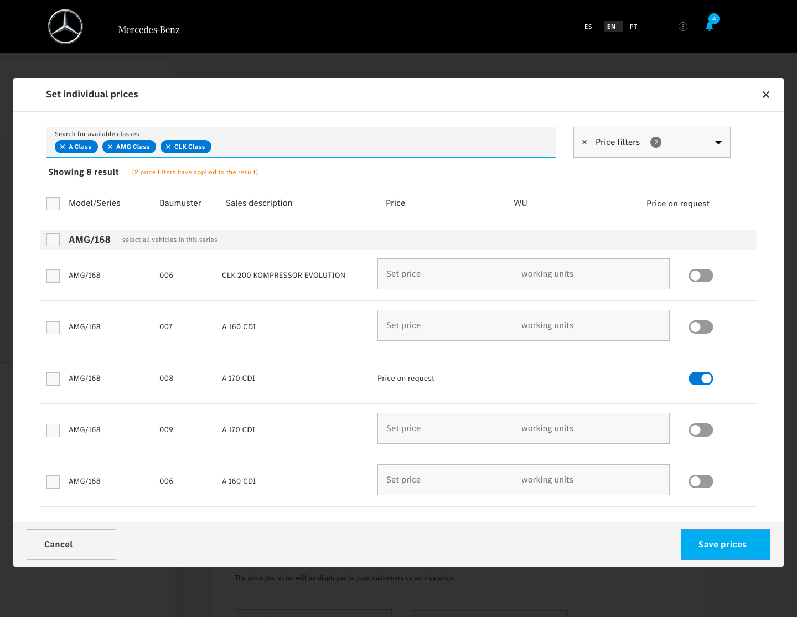Close the Set individual prices dialog
The image size is (797, 617).
click(766, 95)
